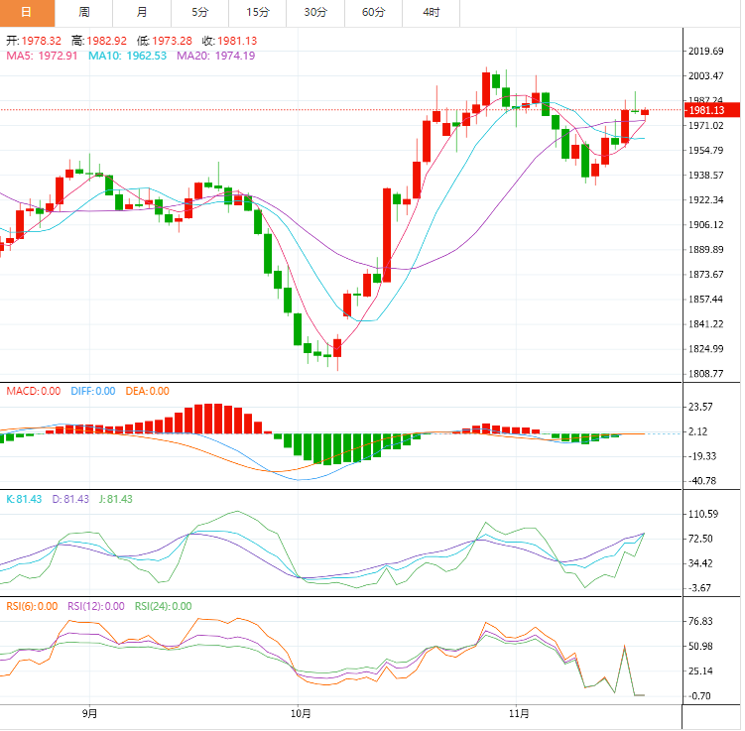Click the RSI(6) indicator label

[x=33, y=606]
